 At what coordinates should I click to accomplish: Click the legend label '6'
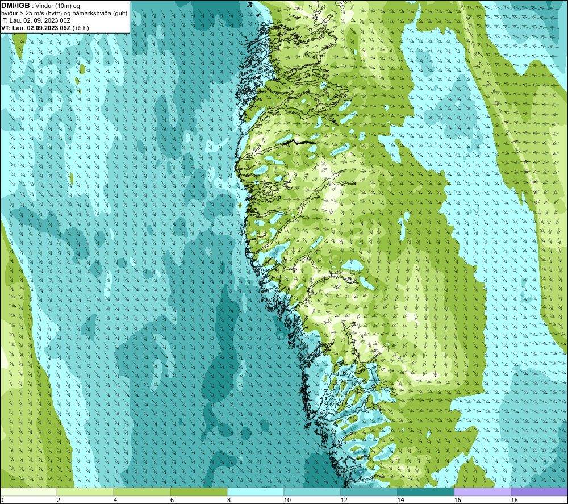point(172,500)
